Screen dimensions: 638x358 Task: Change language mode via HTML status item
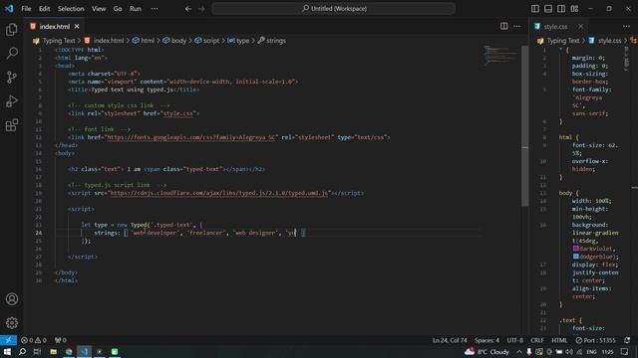[x=559, y=340]
